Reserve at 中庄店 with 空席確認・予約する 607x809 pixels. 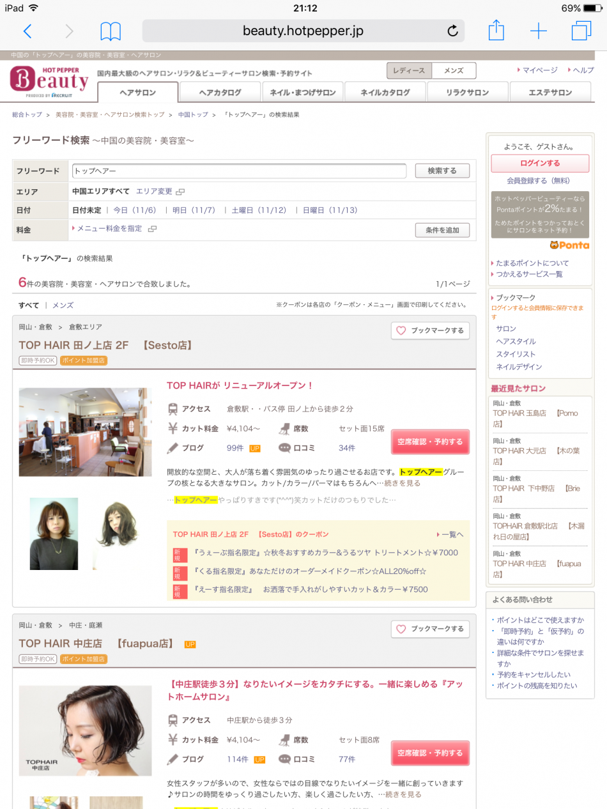(430, 753)
